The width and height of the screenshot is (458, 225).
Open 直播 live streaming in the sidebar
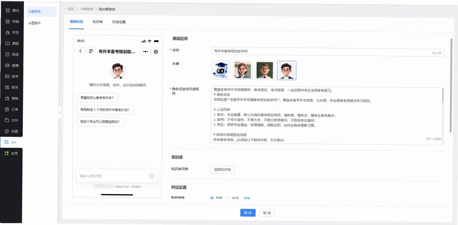click(x=12, y=65)
